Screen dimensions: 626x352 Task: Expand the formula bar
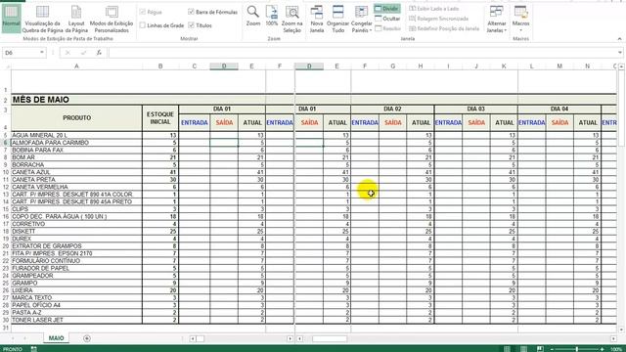click(x=619, y=53)
